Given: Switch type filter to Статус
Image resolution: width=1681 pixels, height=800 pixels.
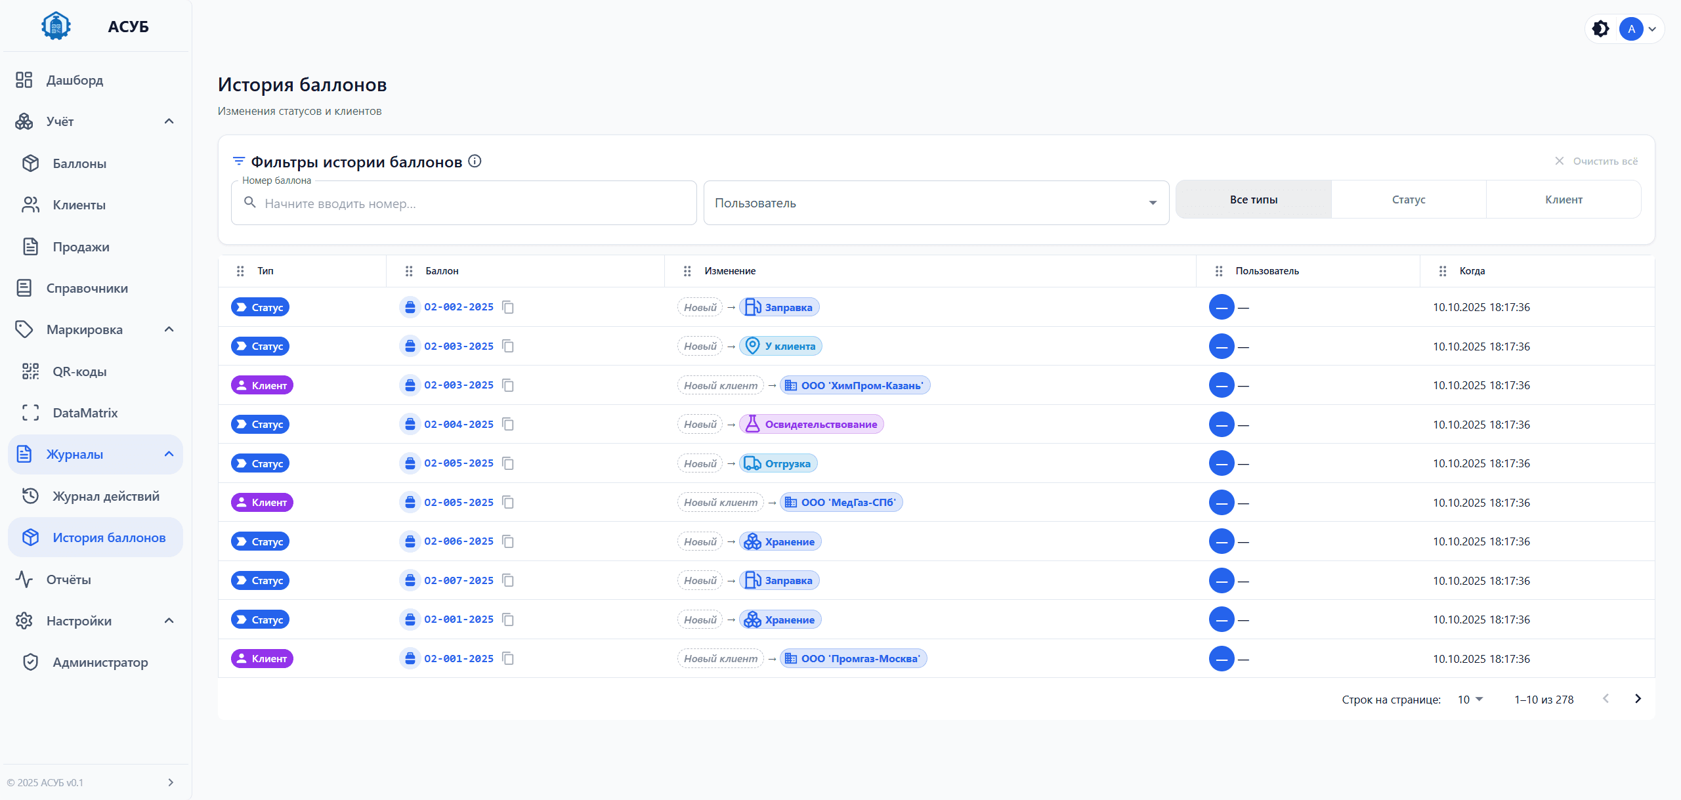Looking at the screenshot, I should 1408,200.
